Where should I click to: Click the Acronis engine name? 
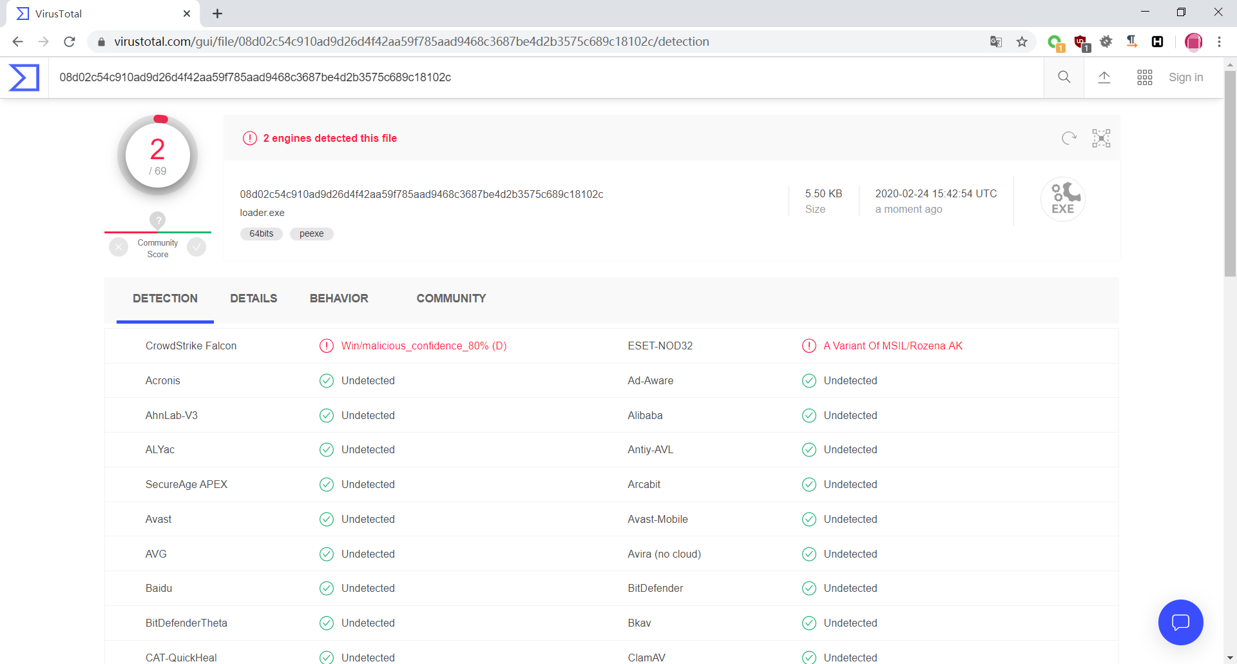click(163, 381)
